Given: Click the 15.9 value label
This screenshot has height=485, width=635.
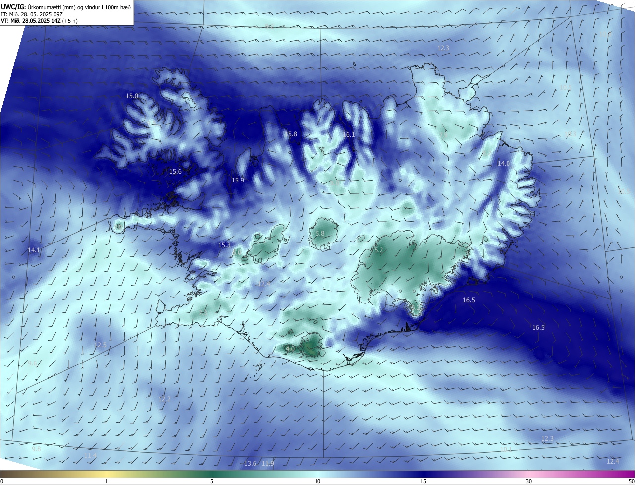Looking at the screenshot, I should pyautogui.click(x=238, y=181).
